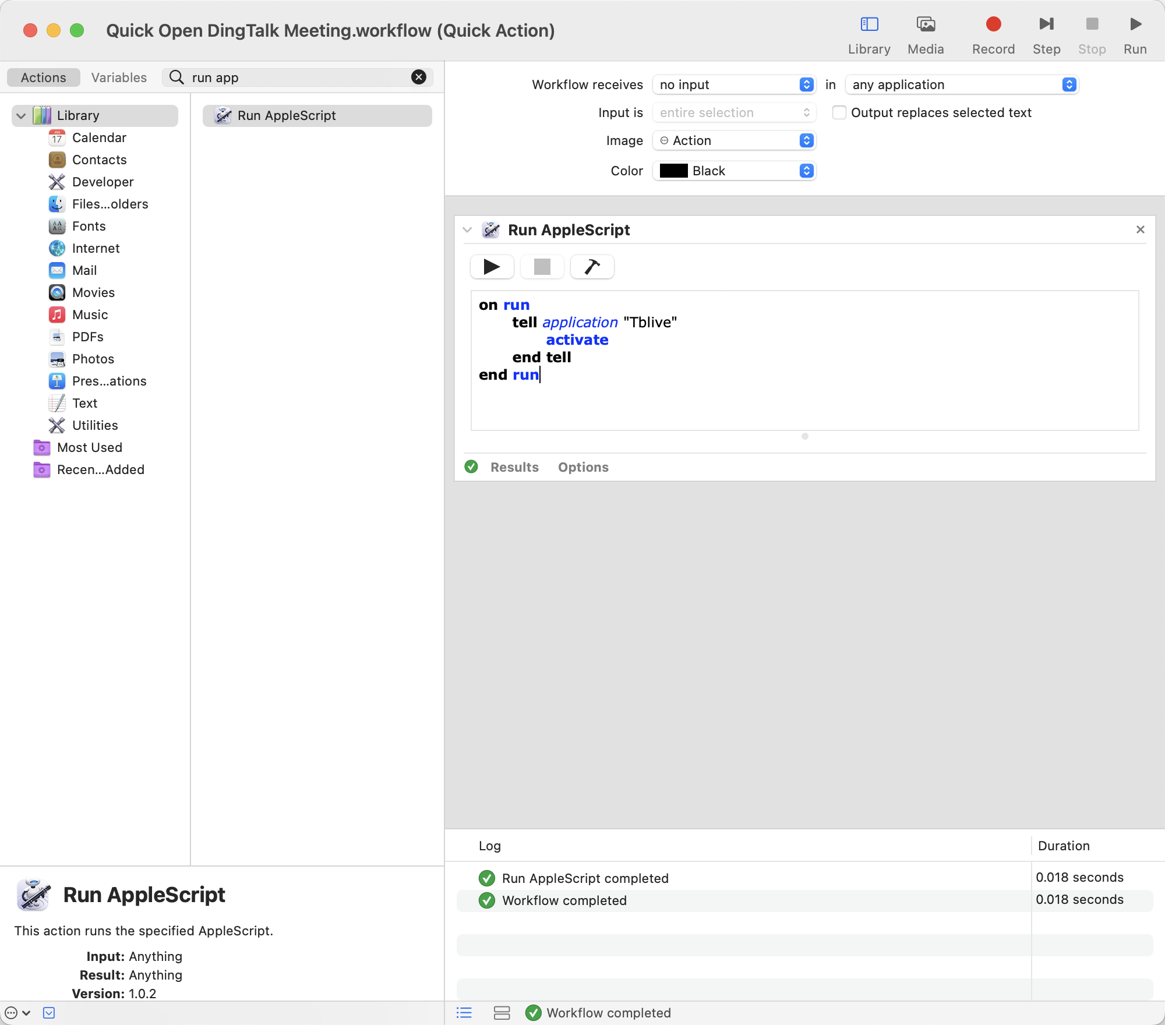The width and height of the screenshot is (1165, 1025).
Task: Switch to the Variables tab
Action: [x=119, y=77]
